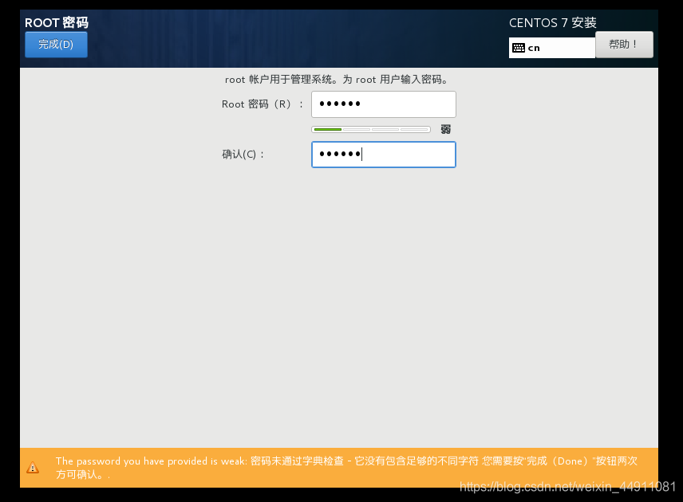This screenshot has width=683, height=502.
Task: Click the root 帐户用于管理系统 description text
Action: coord(337,80)
